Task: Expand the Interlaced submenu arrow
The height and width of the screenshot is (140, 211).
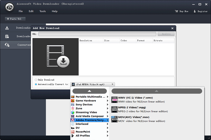Action: coord(108,124)
